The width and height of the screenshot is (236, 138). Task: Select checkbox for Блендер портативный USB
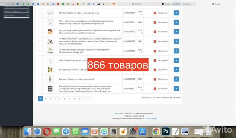[40, 70]
